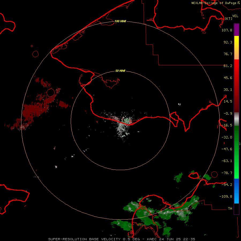Click the -0.9 velocity scale value

click(228, 114)
